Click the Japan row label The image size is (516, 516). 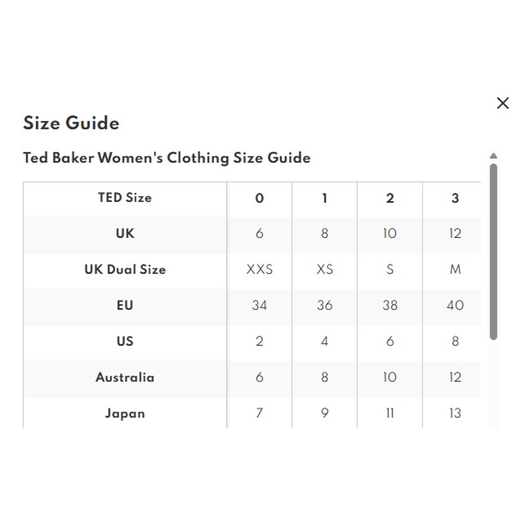(x=125, y=413)
